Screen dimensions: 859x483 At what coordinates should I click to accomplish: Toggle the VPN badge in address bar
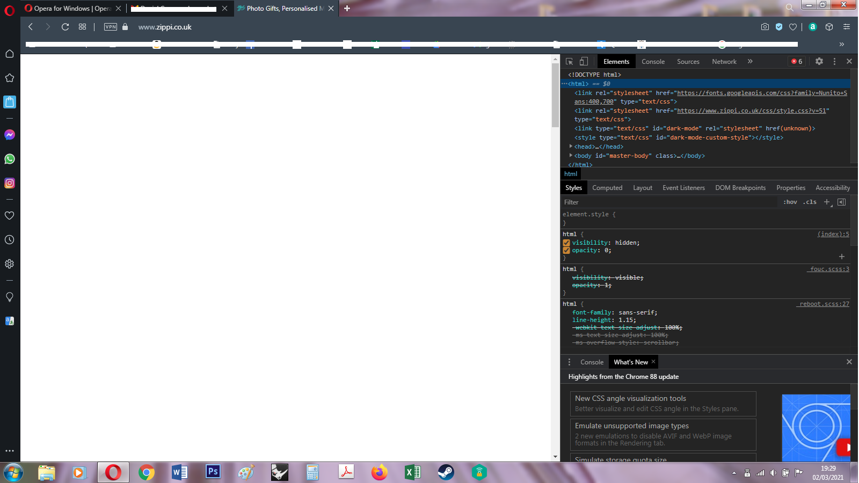(x=111, y=27)
